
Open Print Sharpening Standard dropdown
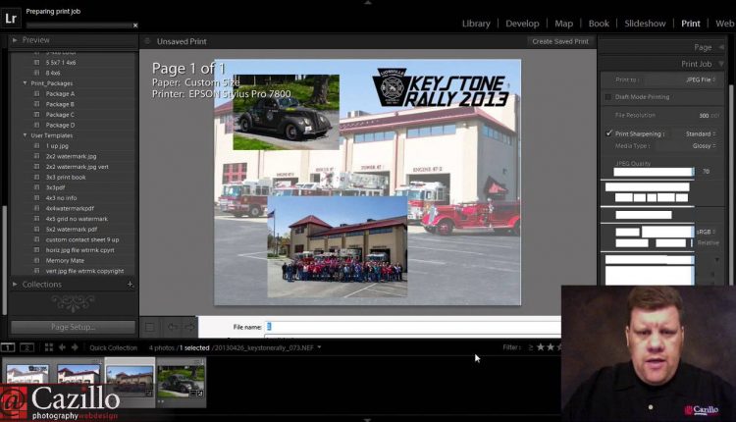(701, 133)
